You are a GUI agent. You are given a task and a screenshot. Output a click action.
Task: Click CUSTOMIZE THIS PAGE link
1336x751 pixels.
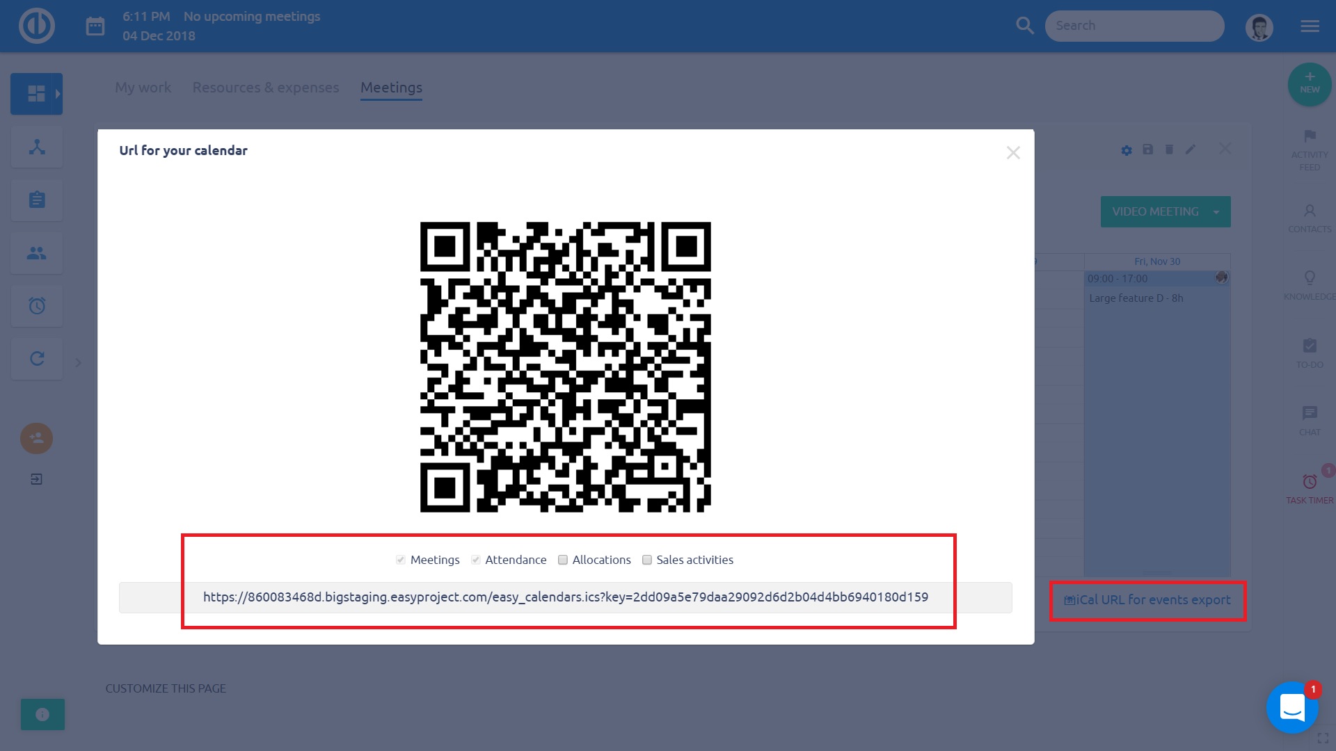click(166, 688)
